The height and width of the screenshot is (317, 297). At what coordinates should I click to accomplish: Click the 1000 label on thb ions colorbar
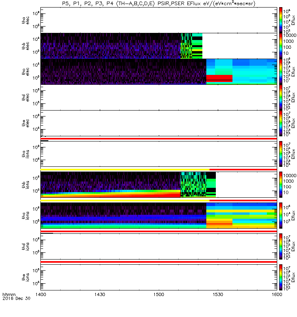coord(289,181)
